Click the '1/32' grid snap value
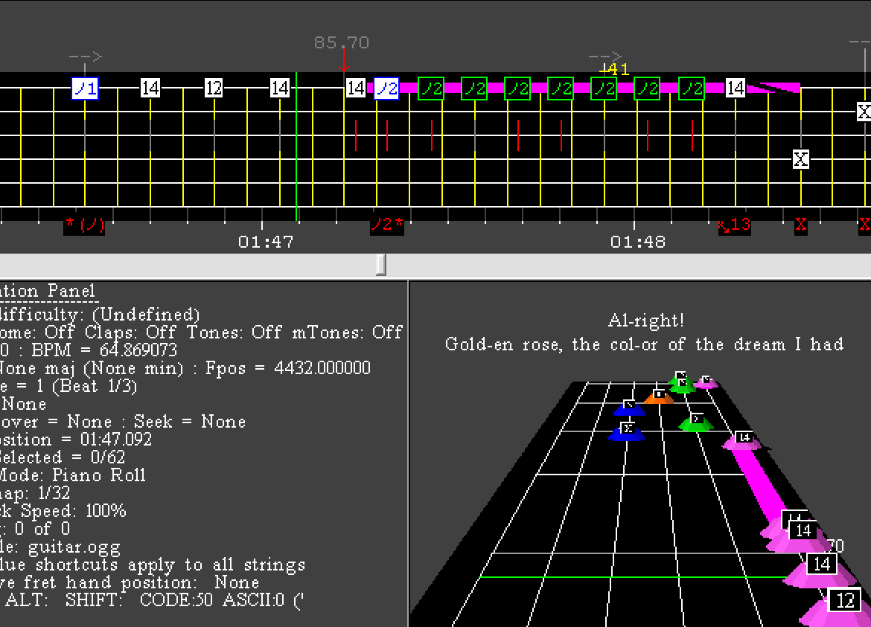871x627 pixels. click(x=54, y=492)
